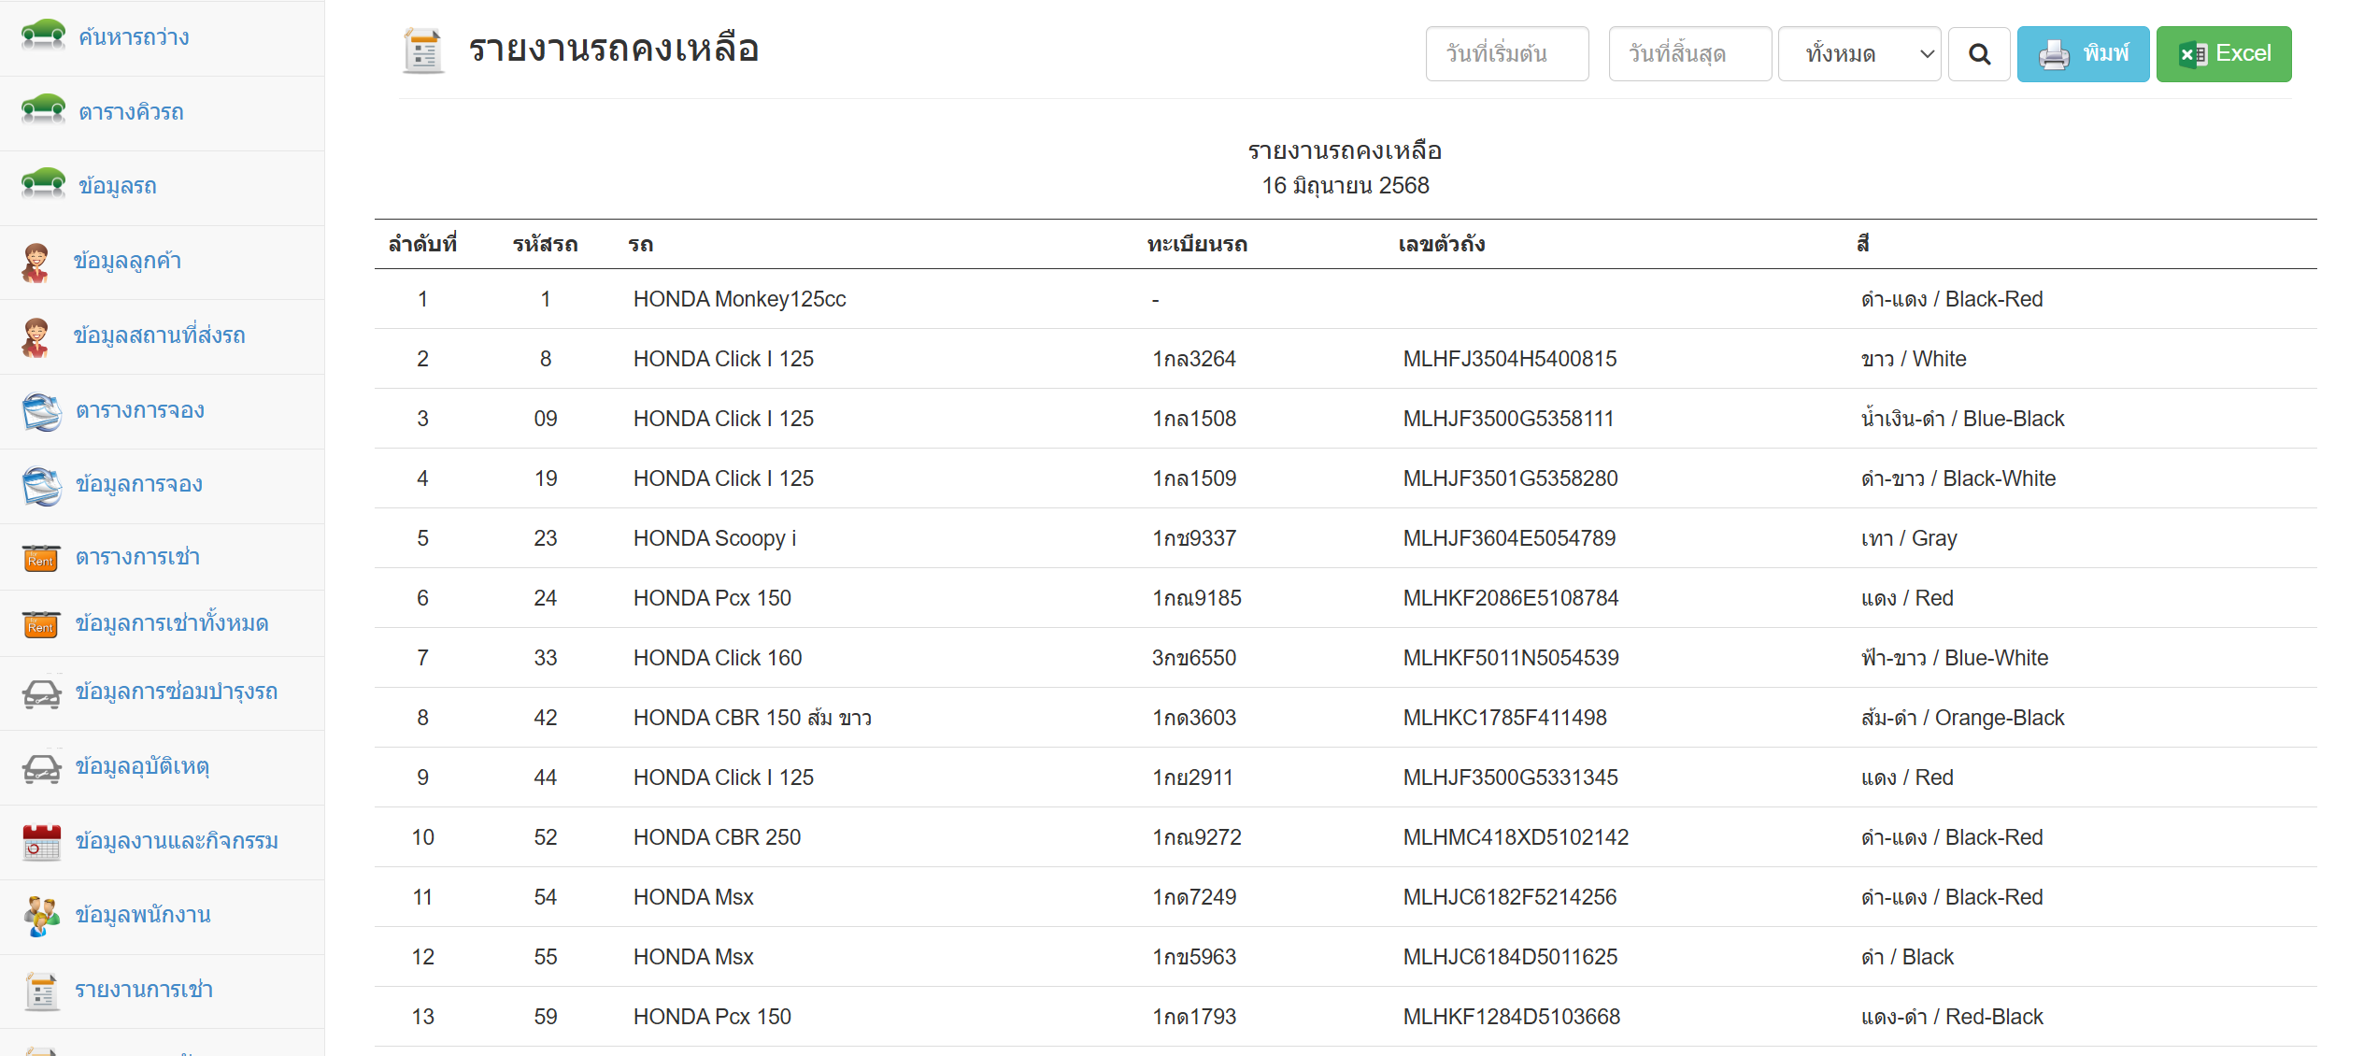Click the Rent icon beside ตารางการเช่า

41,558
